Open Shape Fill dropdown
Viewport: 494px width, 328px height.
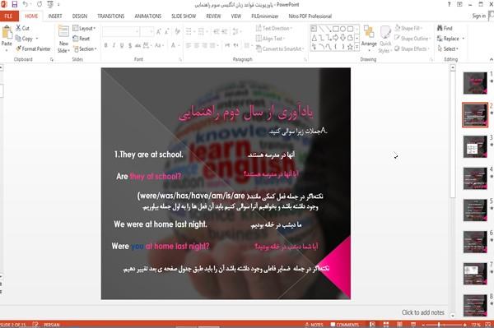(408, 28)
